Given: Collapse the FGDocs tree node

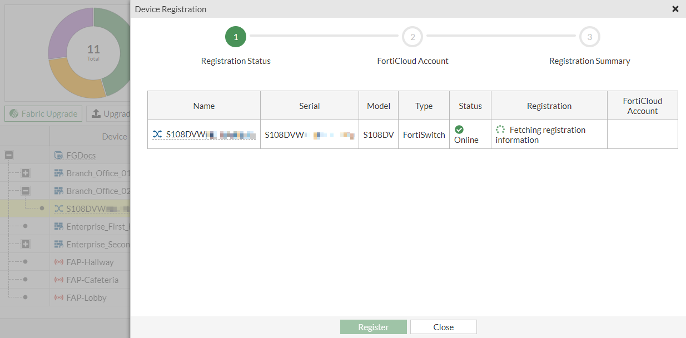Looking at the screenshot, I should click(x=9, y=155).
